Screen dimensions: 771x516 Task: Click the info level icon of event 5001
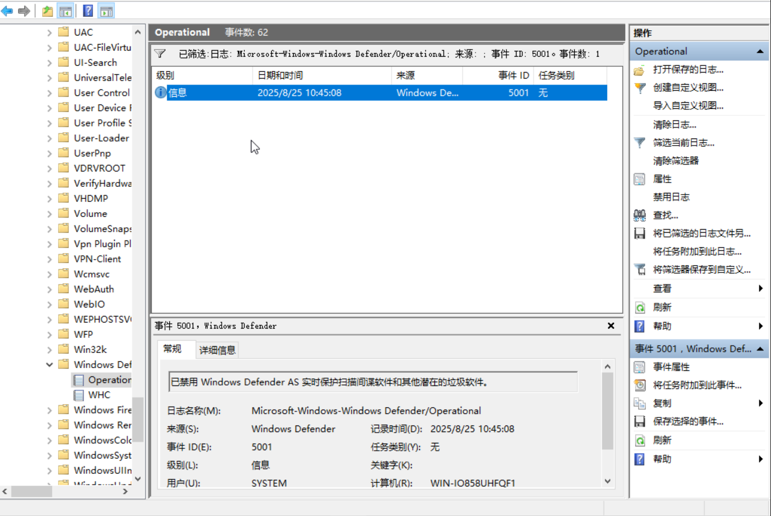(161, 92)
